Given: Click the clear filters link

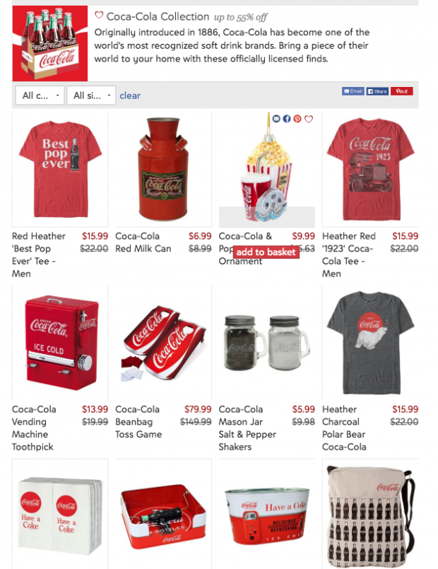Looking at the screenshot, I should point(130,95).
